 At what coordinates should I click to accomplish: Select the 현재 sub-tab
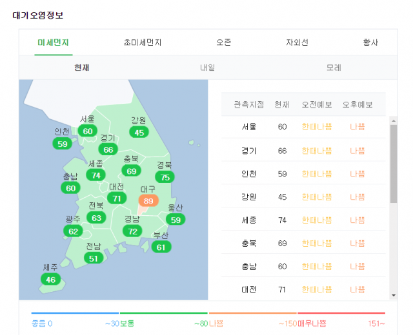click(82, 68)
